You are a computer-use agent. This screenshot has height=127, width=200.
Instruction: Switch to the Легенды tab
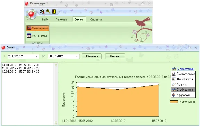61,20
